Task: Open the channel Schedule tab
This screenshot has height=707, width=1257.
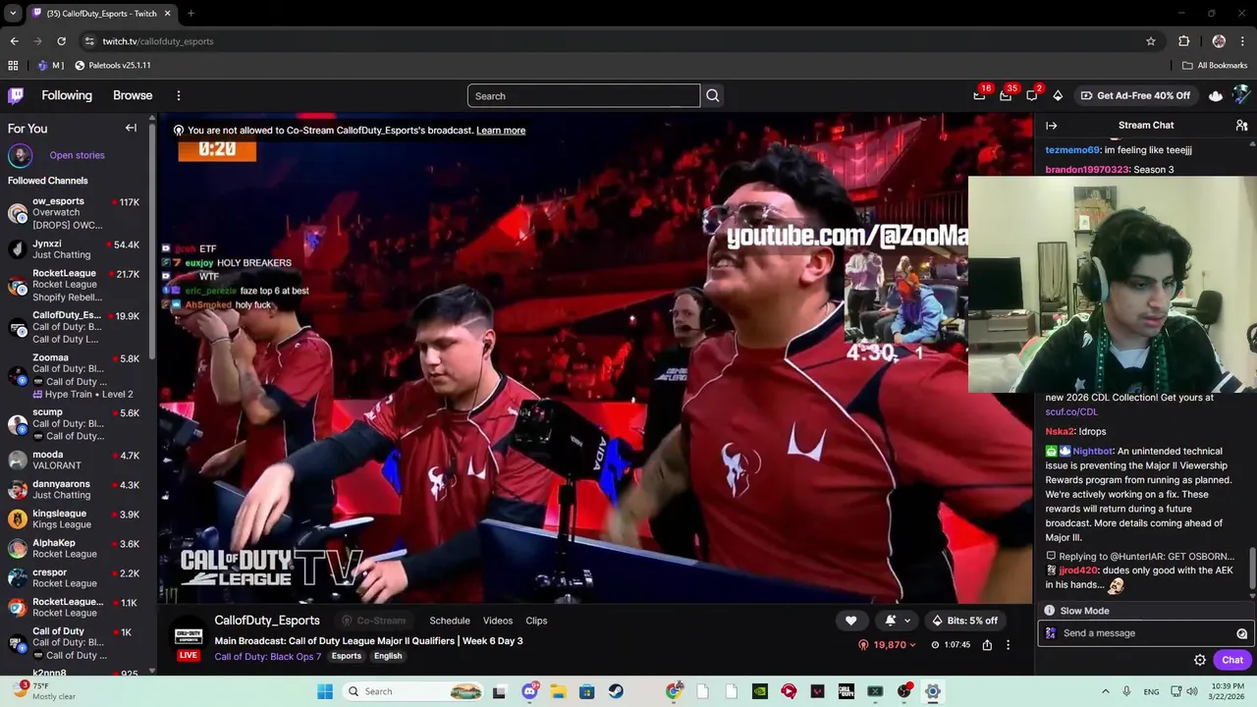Action: click(x=450, y=621)
